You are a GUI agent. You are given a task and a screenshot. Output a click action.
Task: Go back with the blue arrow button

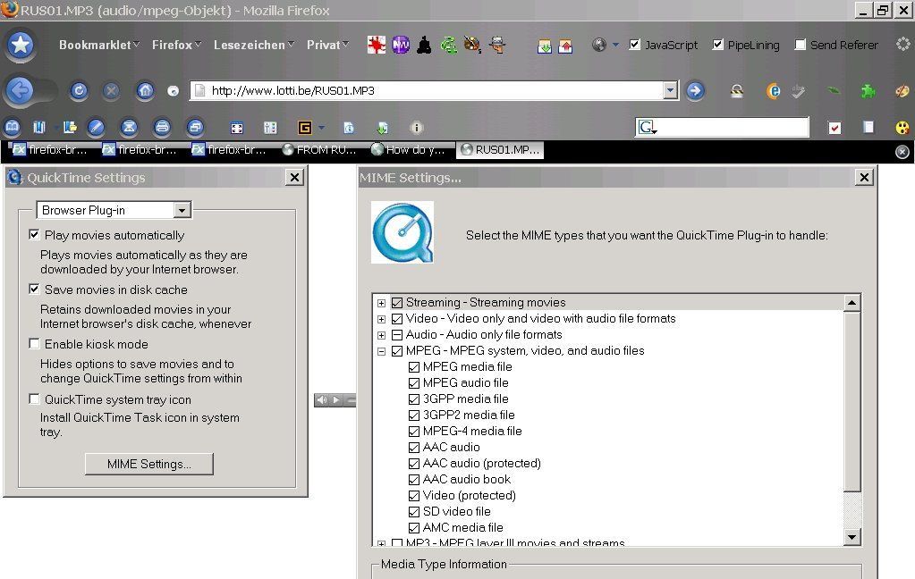click(x=21, y=90)
